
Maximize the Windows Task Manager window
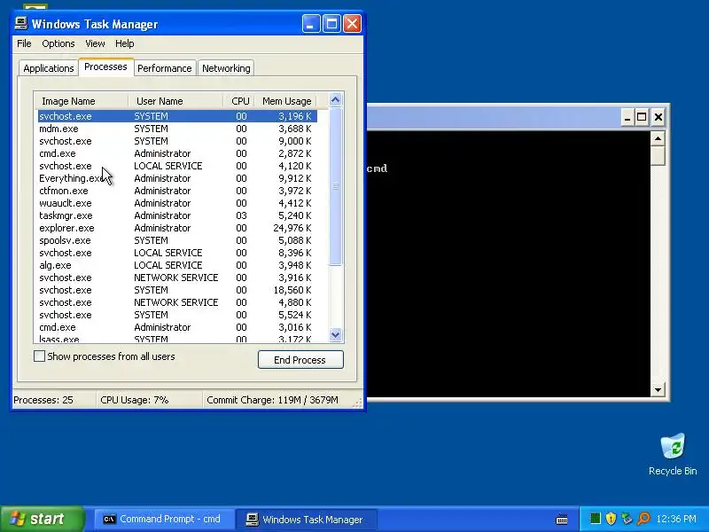[331, 24]
